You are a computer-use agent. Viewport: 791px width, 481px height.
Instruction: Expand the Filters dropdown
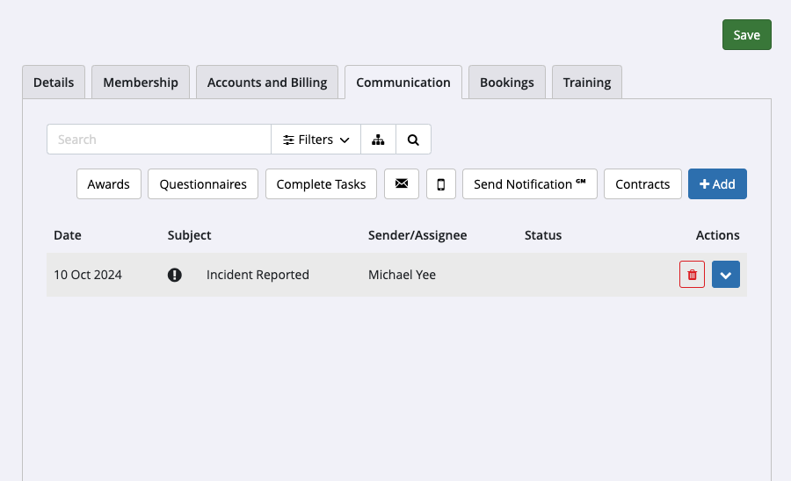(316, 140)
